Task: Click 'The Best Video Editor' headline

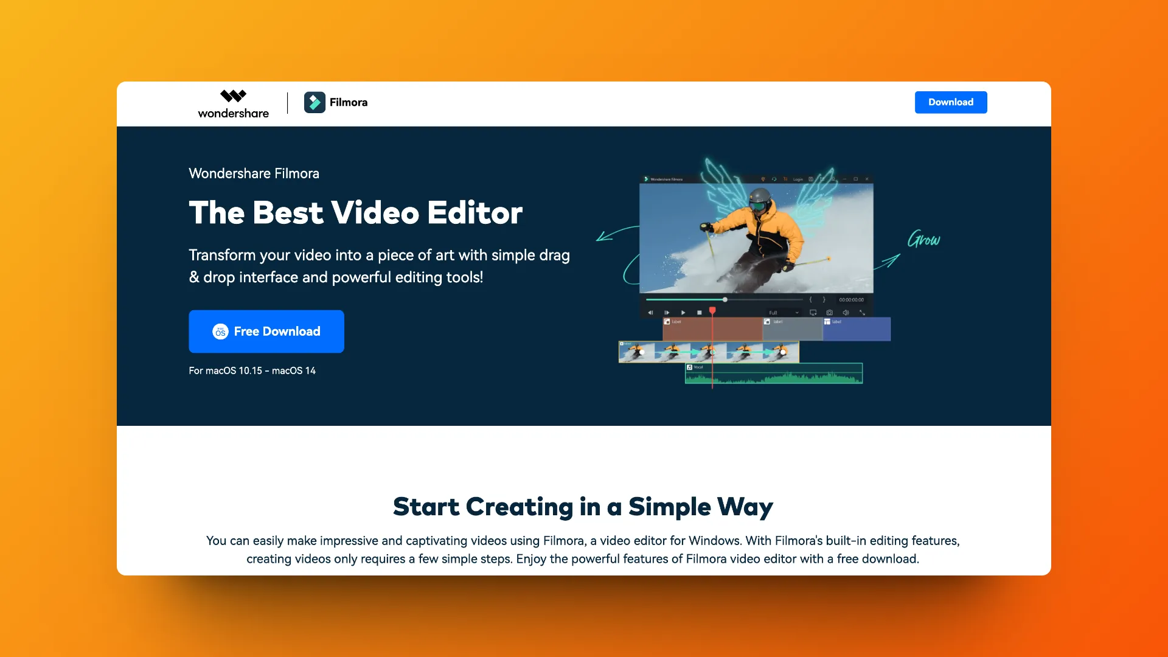Action: [356, 212]
